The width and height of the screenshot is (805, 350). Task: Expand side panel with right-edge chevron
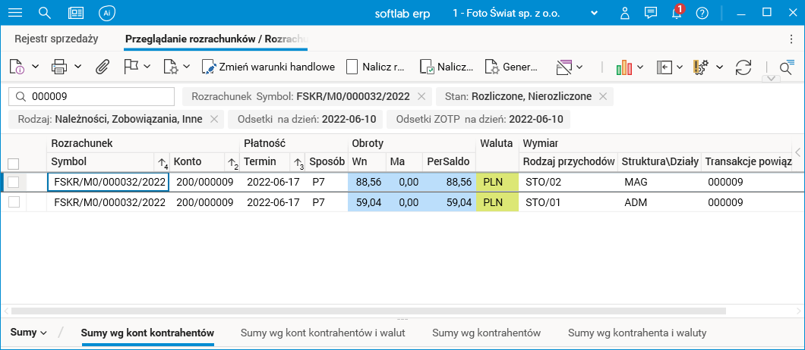[798, 152]
